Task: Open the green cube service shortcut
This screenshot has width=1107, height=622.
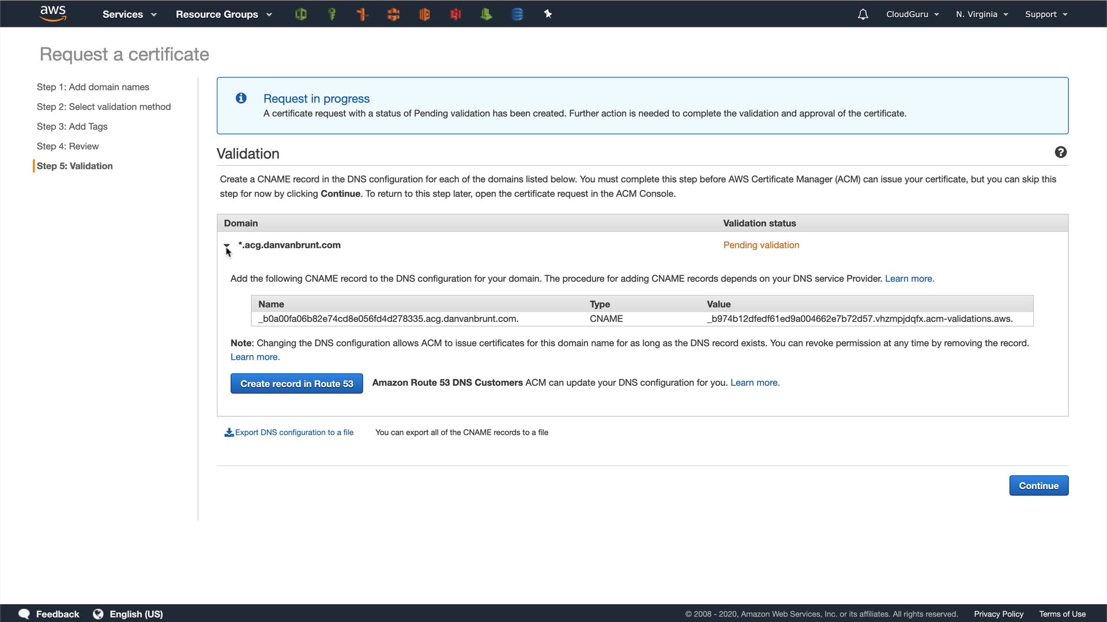Action: pos(301,14)
